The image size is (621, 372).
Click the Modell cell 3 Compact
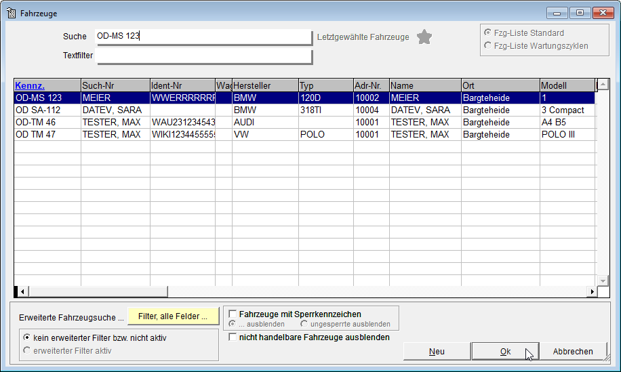coord(567,110)
